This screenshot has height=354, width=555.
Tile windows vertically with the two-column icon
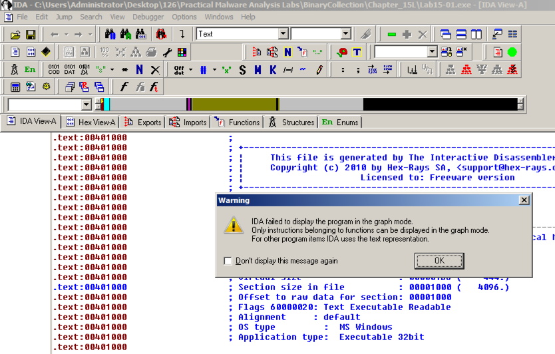tap(476, 35)
